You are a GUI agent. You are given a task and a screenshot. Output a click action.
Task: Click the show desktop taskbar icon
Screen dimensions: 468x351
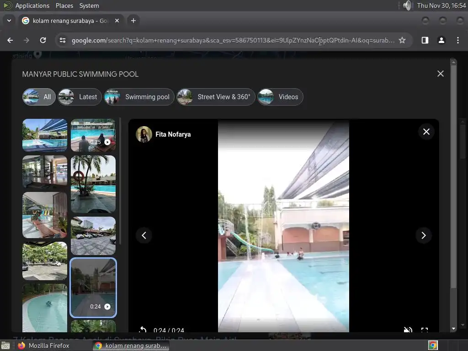(x=5, y=346)
